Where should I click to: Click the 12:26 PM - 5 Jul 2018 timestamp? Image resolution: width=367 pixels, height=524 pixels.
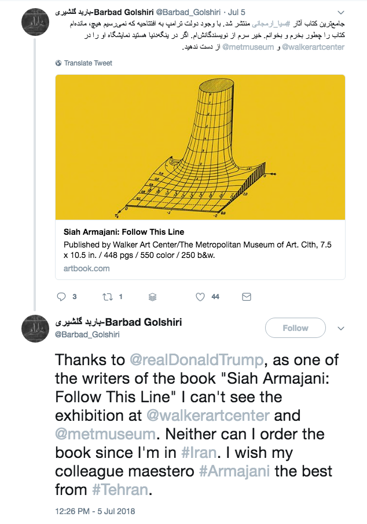95,511
